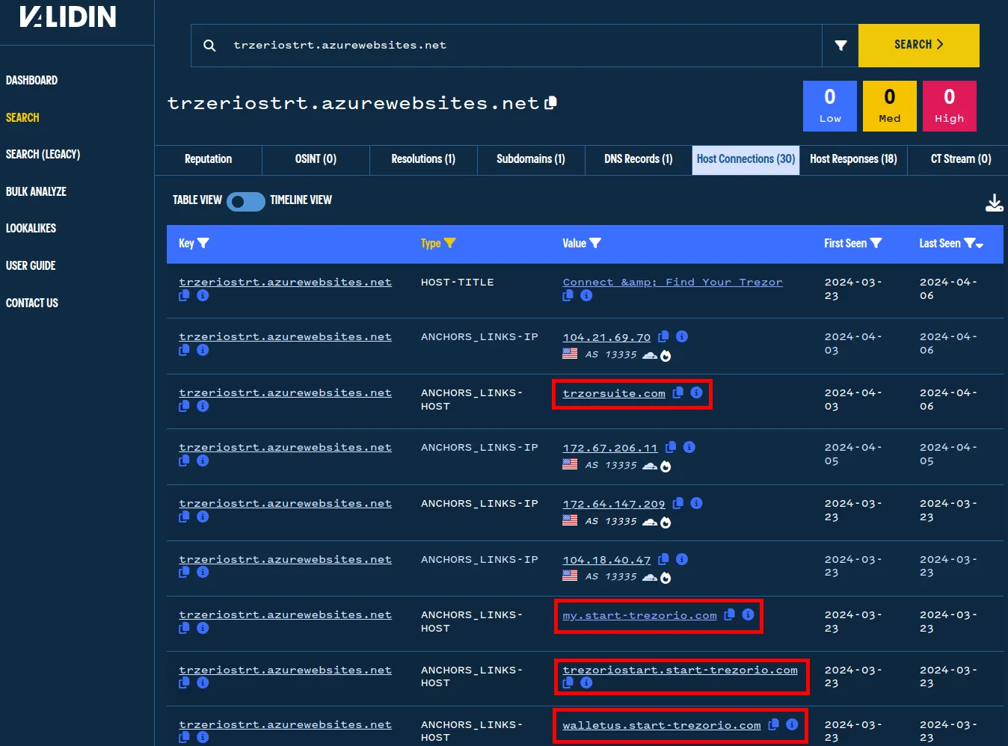Show info for IP 104.21.69.70
The width and height of the screenshot is (1008, 746).
[682, 336]
